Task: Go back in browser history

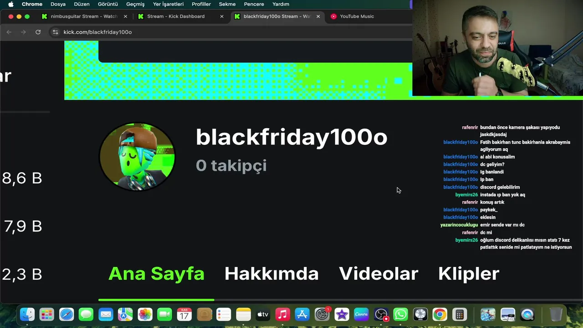Action: 9,32
